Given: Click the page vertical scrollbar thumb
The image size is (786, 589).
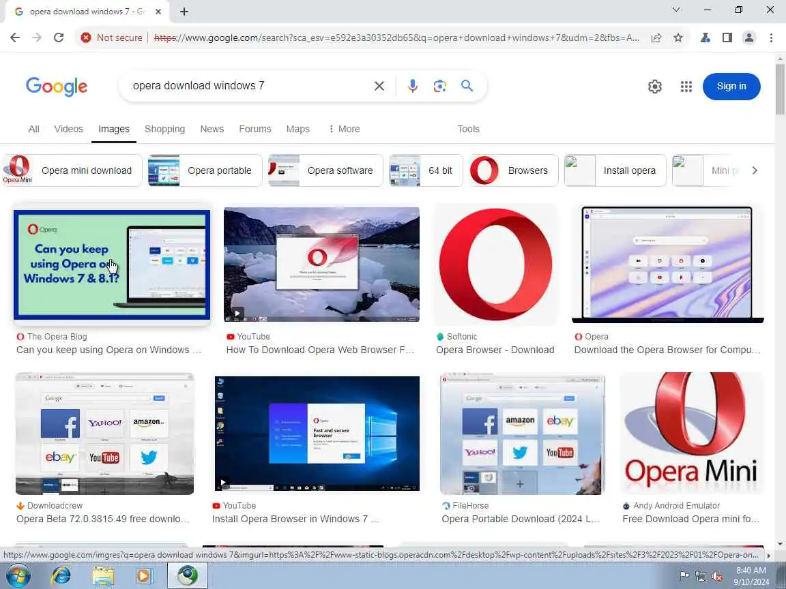Looking at the screenshot, I should (x=780, y=89).
